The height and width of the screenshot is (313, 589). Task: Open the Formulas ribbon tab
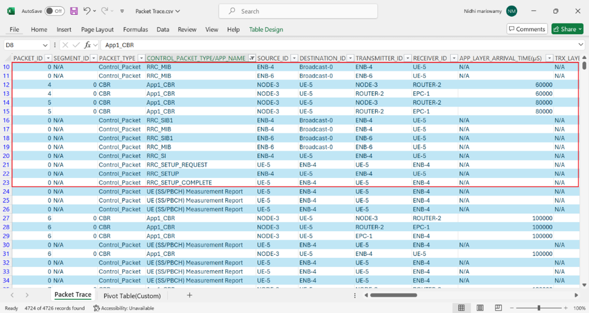(135, 29)
